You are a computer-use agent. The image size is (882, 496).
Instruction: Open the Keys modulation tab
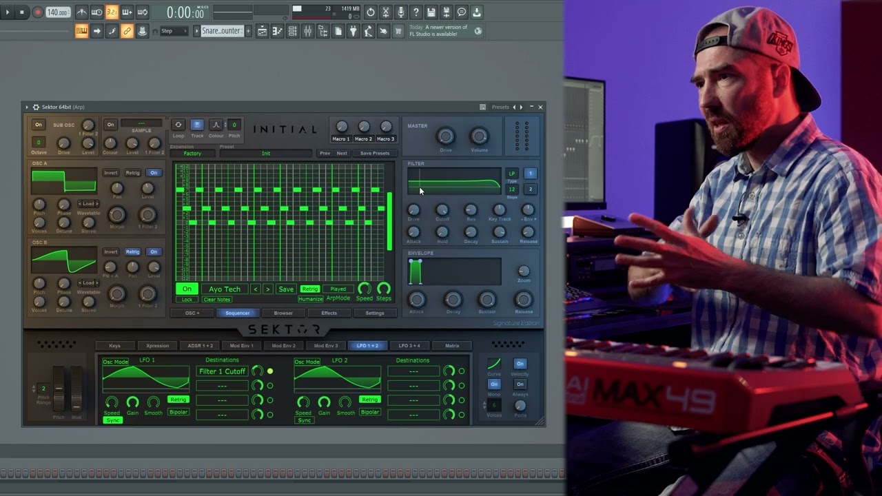114,346
